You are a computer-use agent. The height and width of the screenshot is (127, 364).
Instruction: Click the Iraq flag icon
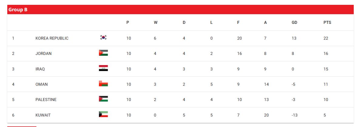pos(103,68)
